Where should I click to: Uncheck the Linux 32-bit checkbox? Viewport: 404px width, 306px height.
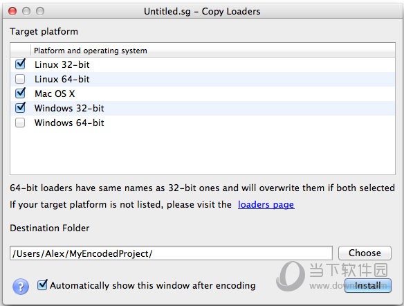(x=20, y=64)
